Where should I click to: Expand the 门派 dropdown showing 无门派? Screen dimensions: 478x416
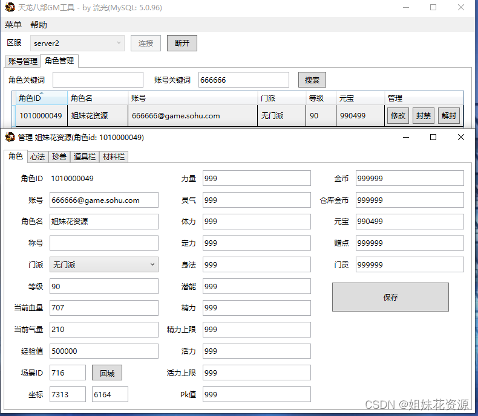pos(103,264)
